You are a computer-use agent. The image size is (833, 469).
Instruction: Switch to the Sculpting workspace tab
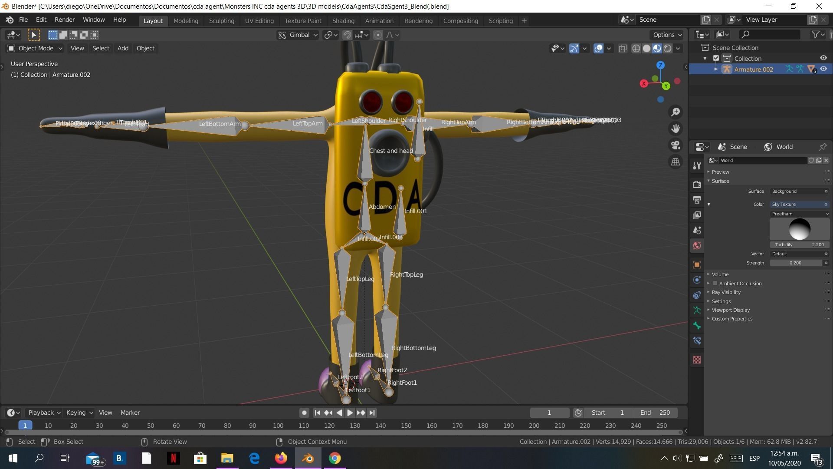click(x=221, y=21)
